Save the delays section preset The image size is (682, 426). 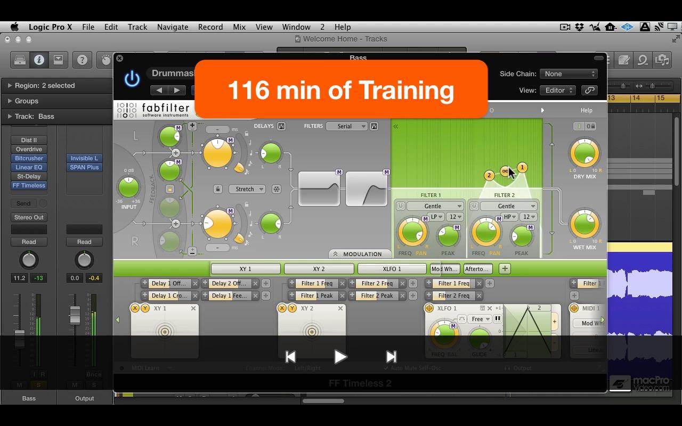pyautogui.click(x=281, y=126)
